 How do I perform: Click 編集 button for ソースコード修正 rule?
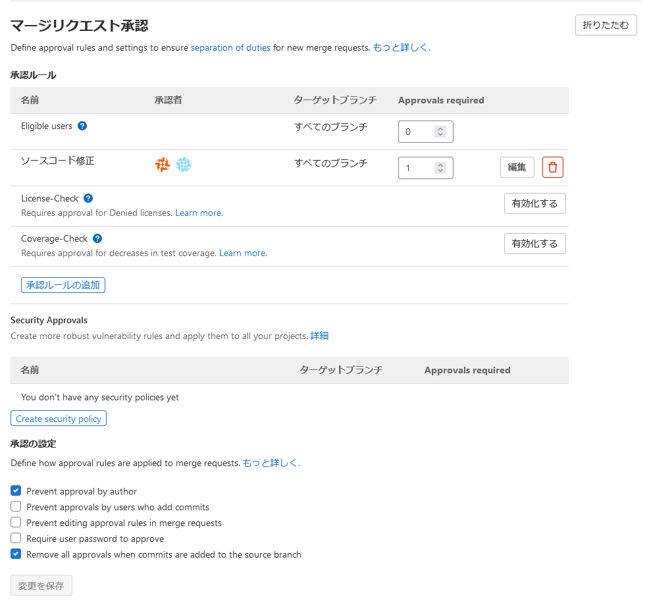pos(517,167)
